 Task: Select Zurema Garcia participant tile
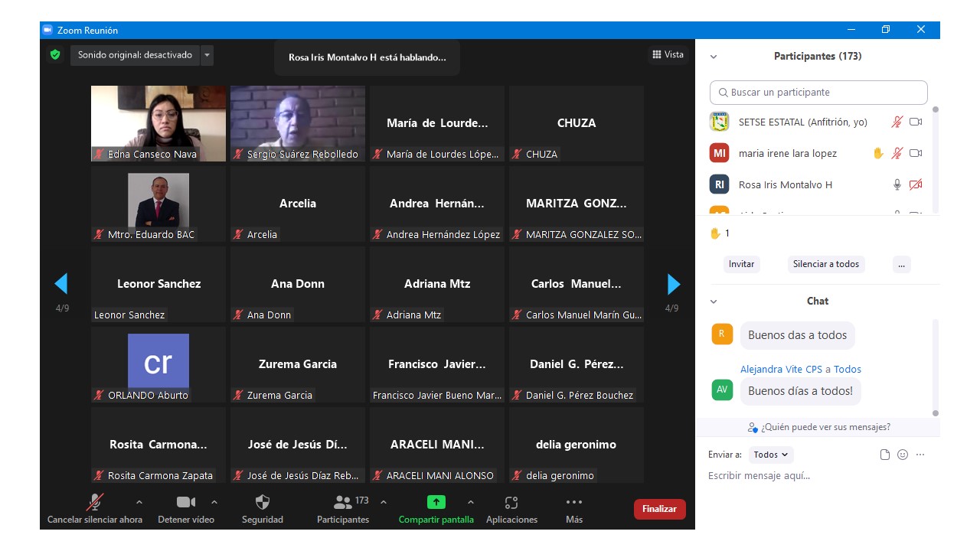click(x=298, y=364)
